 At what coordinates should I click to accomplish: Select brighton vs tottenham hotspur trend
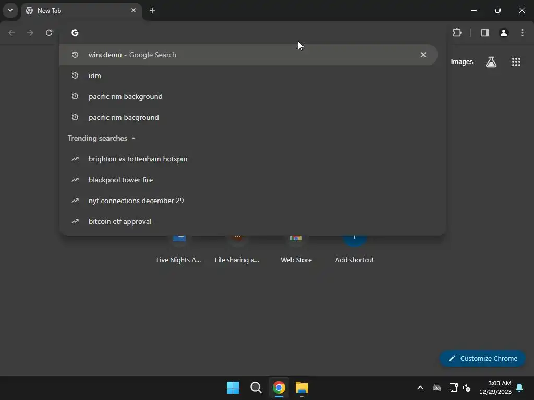pos(253,159)
